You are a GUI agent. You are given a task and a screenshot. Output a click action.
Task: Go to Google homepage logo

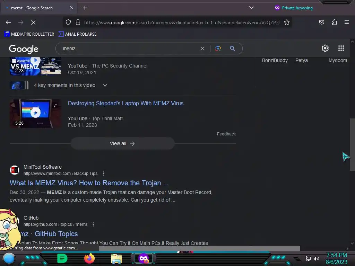[x=24, y=49]
